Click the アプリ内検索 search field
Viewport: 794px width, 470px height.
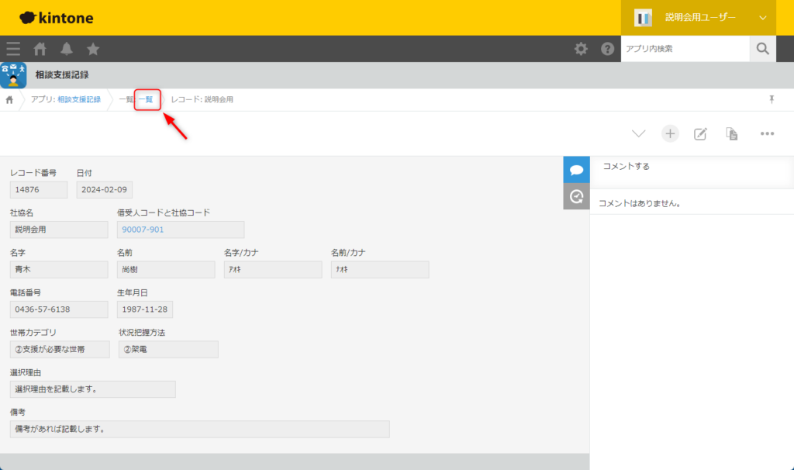coord(685,49)
